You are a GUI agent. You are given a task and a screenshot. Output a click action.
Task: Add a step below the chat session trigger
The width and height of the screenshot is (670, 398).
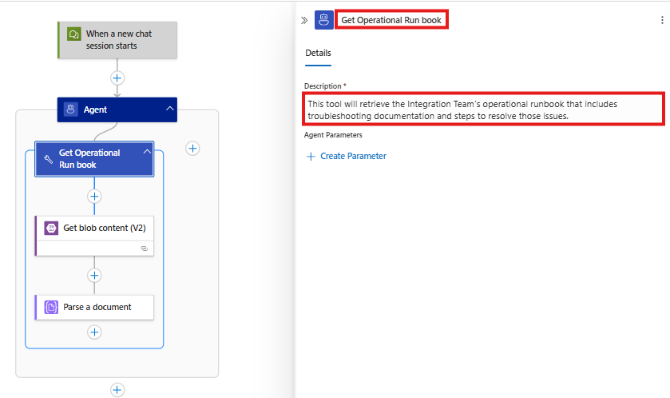117,78
